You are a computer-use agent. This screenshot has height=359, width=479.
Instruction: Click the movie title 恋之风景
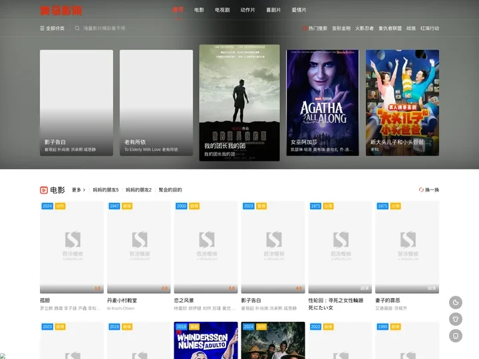[x=184, y=300]
